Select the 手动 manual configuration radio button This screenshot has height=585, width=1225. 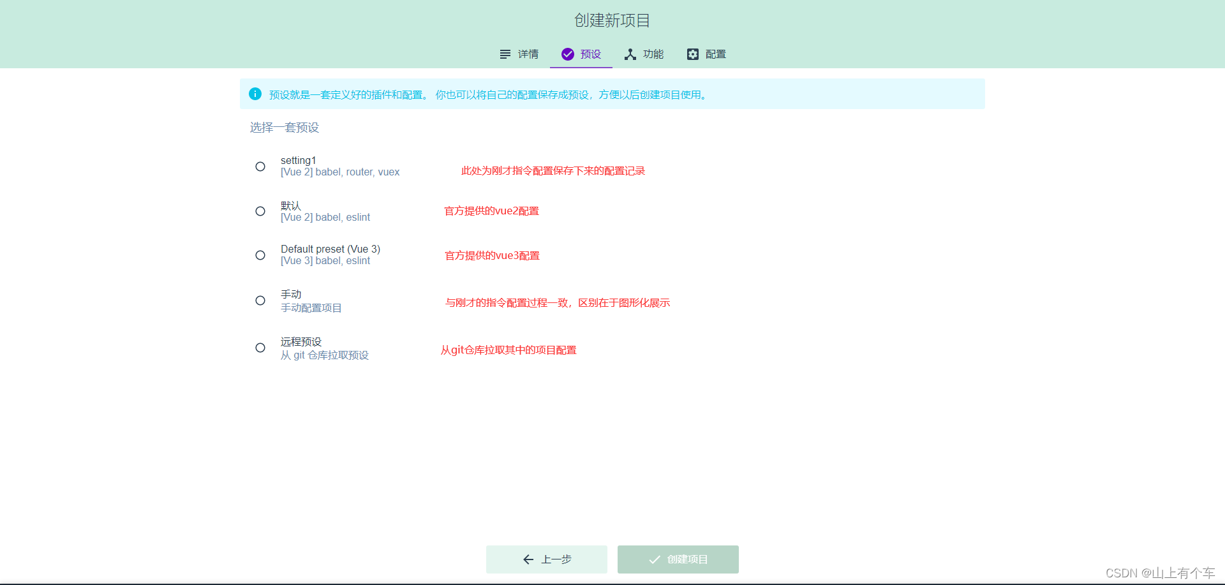[x=260, y=300]
